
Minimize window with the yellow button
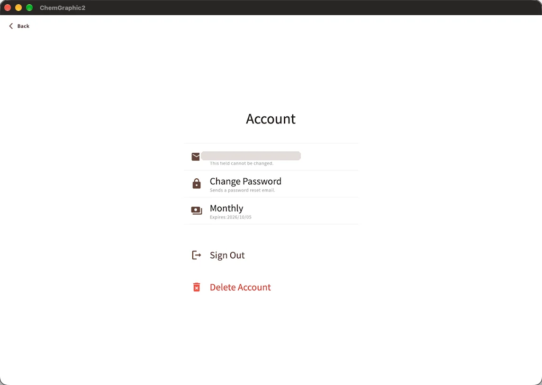click(18, 8)
